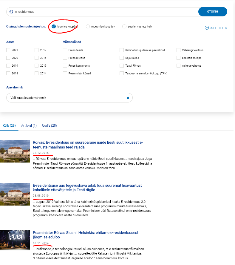Image resolution: width=235 pixels, height=265 pixels.
Task: Tick the 2021 year checkbox
Action: 8,50
